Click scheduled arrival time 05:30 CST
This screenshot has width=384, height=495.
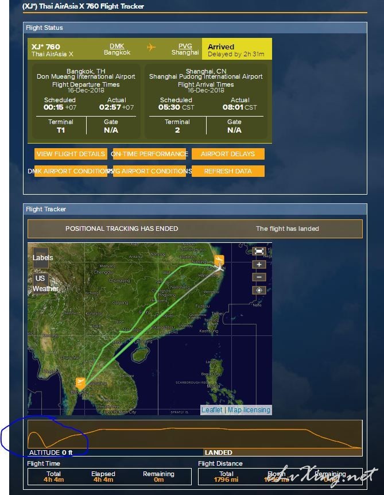tap(176, 107)
